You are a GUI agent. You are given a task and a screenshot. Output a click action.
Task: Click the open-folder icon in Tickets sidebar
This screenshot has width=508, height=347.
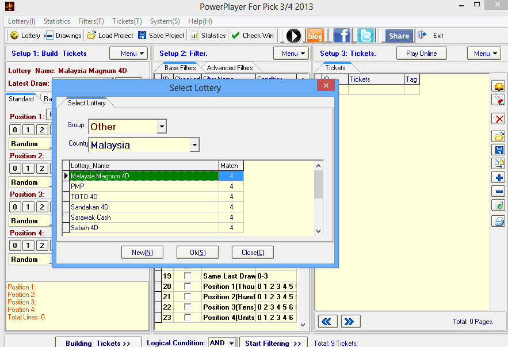[x=499, y=136]
